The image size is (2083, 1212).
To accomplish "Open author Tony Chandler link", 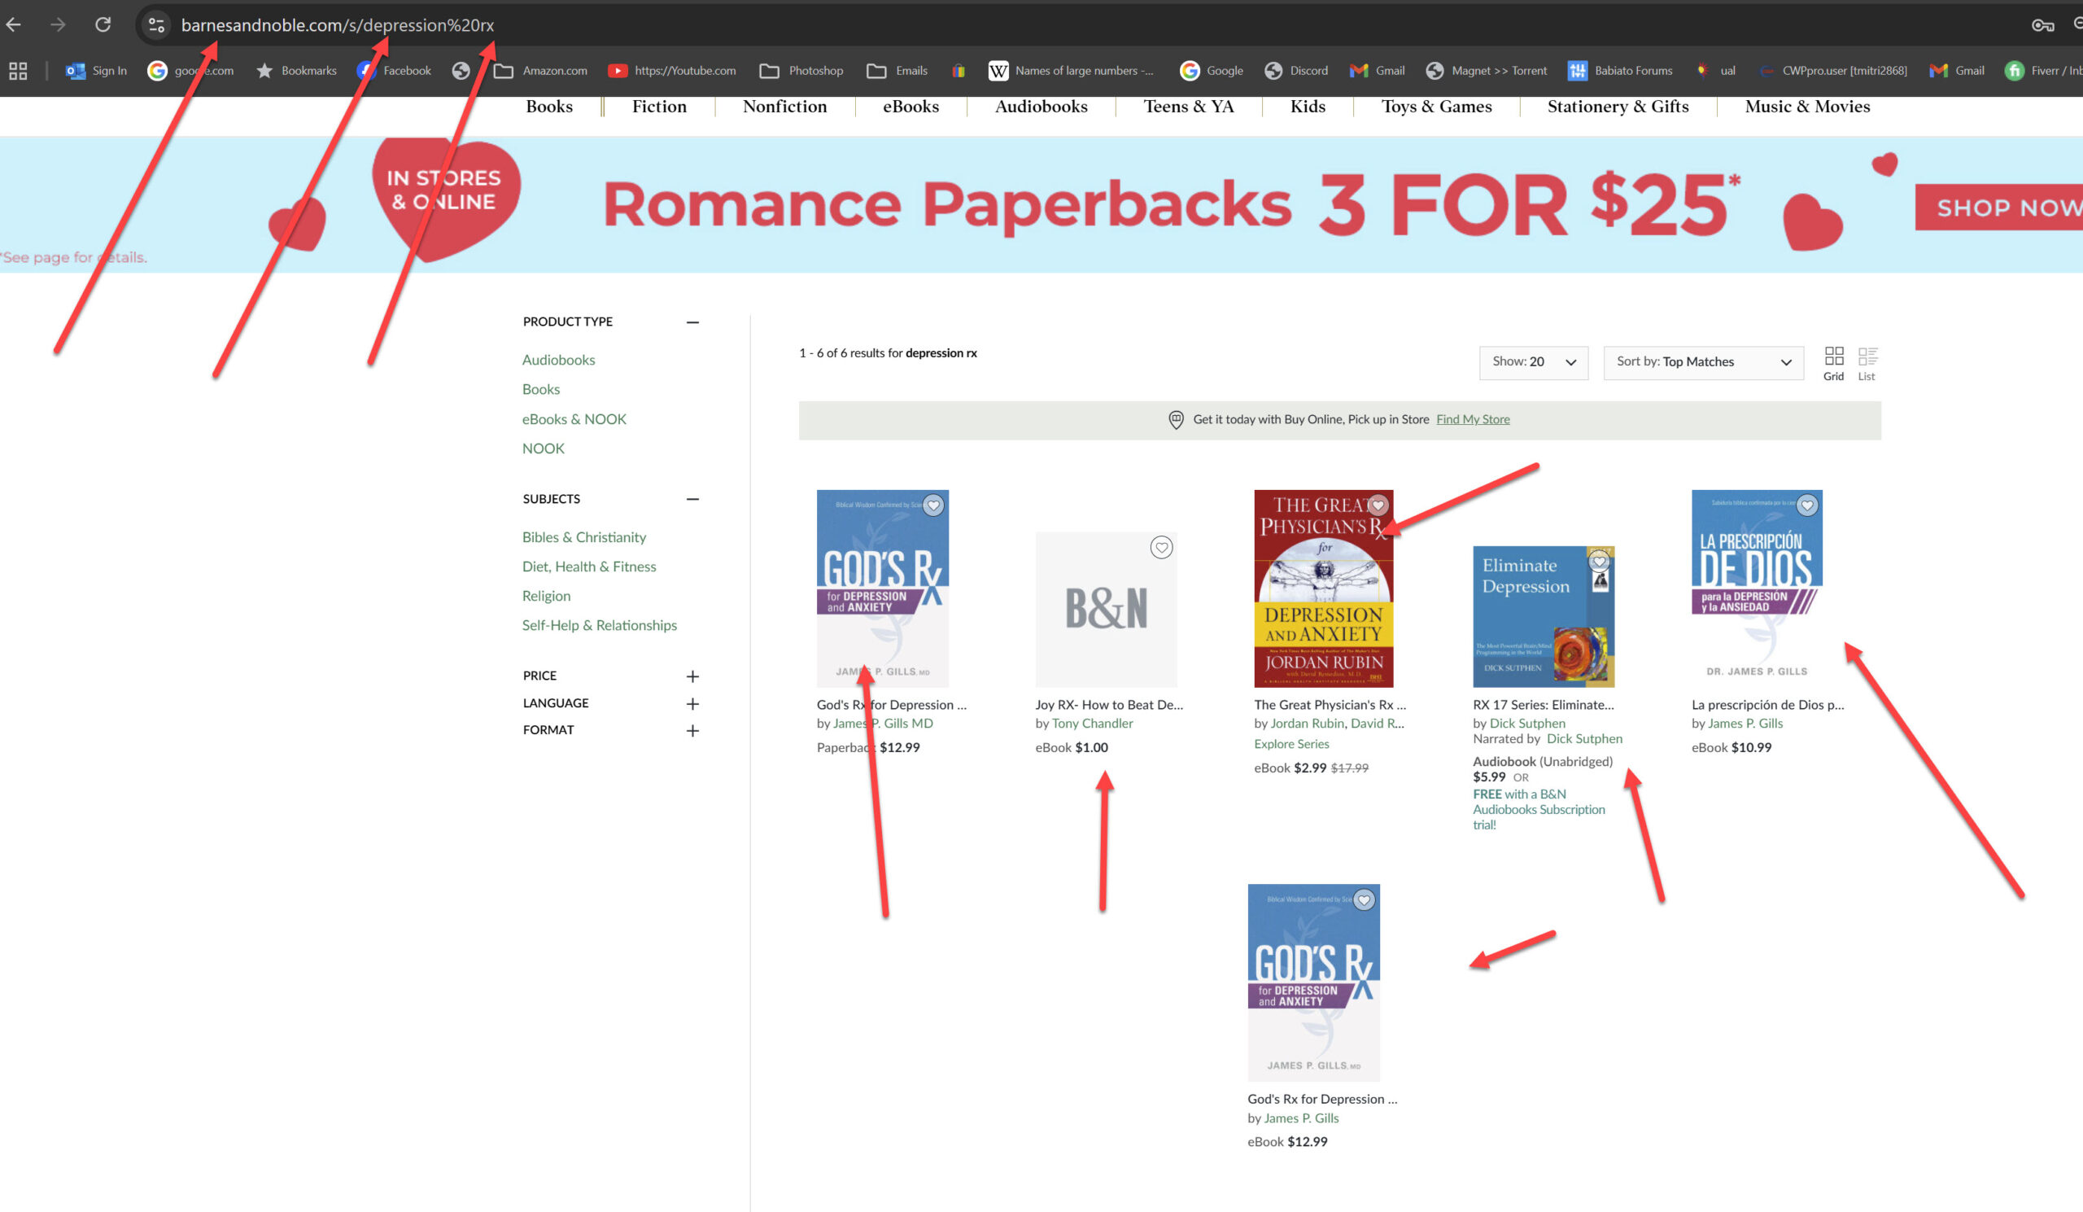I will 1092,724.
